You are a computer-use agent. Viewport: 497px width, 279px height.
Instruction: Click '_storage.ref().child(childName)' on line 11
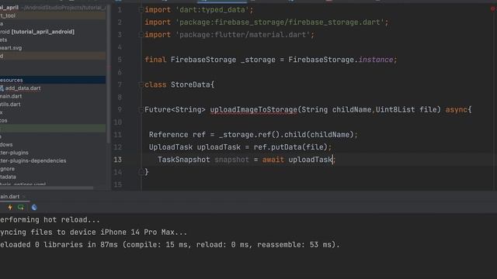pyautogui.click(x=286, y=135)
